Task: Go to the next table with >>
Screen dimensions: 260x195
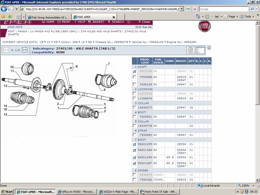Action: point(25,50)
